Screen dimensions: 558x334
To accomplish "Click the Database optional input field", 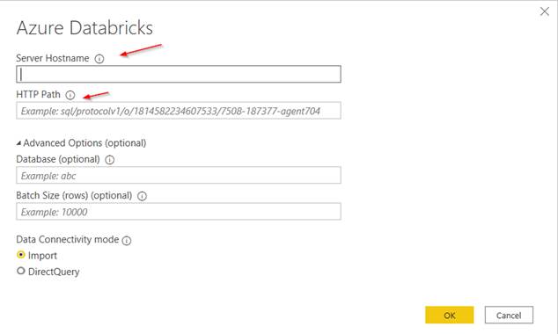I will coord(179,175).
